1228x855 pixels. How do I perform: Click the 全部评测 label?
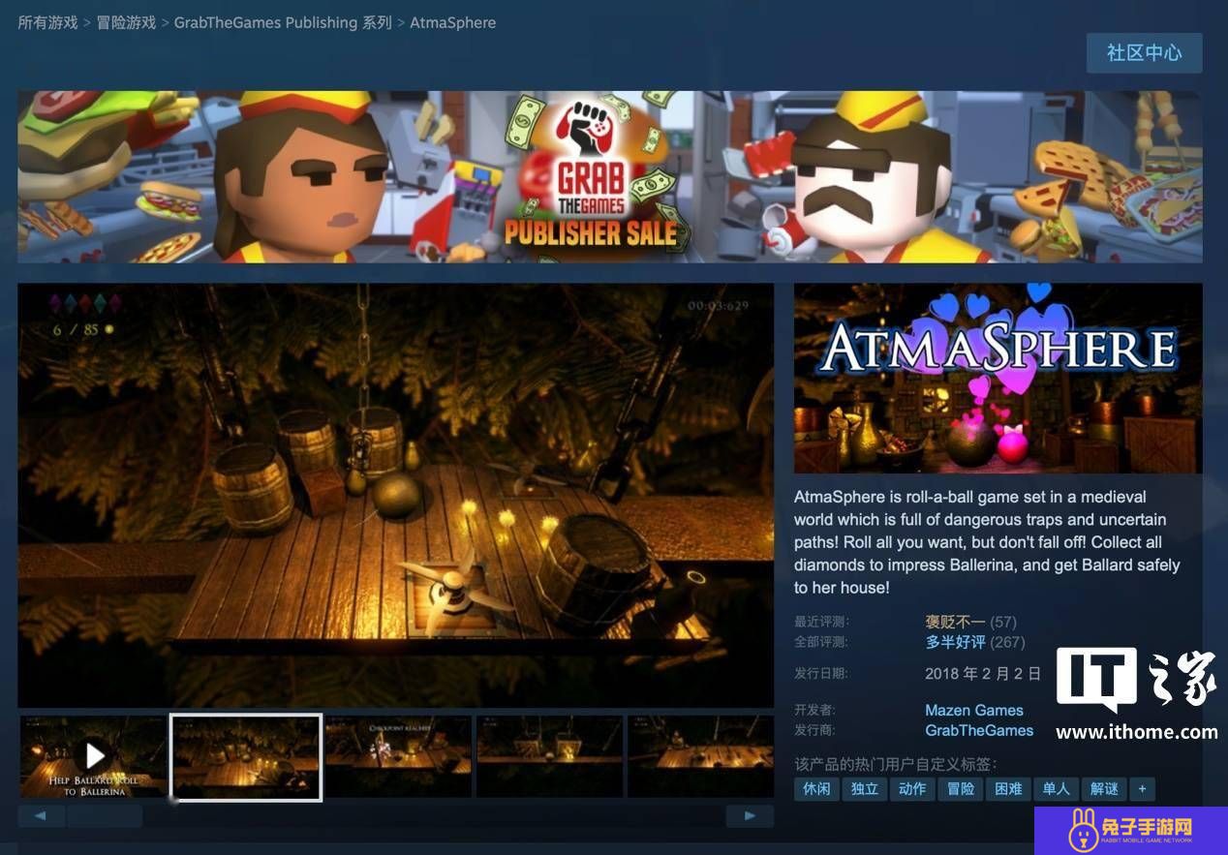(821, 642)
